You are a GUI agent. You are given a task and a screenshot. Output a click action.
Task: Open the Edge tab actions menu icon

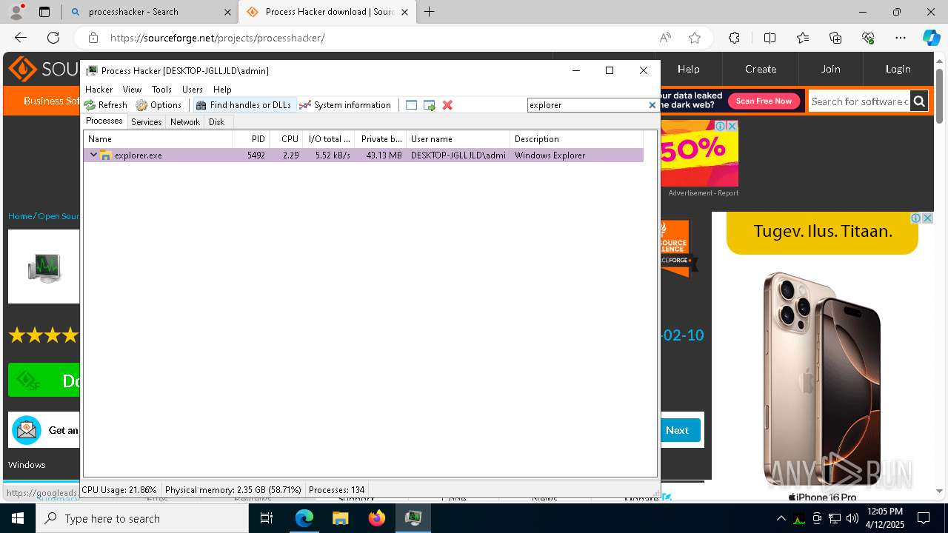click(44, 12)
